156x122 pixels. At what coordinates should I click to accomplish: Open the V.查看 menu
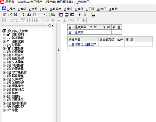pos(33,9)
